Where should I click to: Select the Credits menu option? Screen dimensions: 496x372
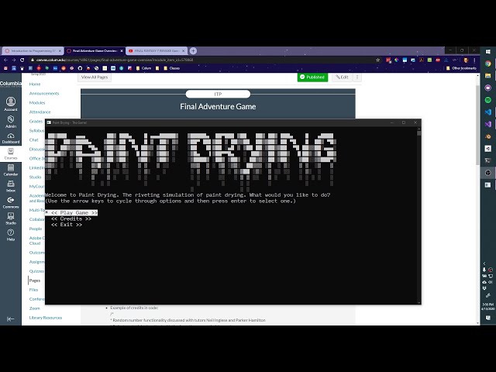click(71, 219)
